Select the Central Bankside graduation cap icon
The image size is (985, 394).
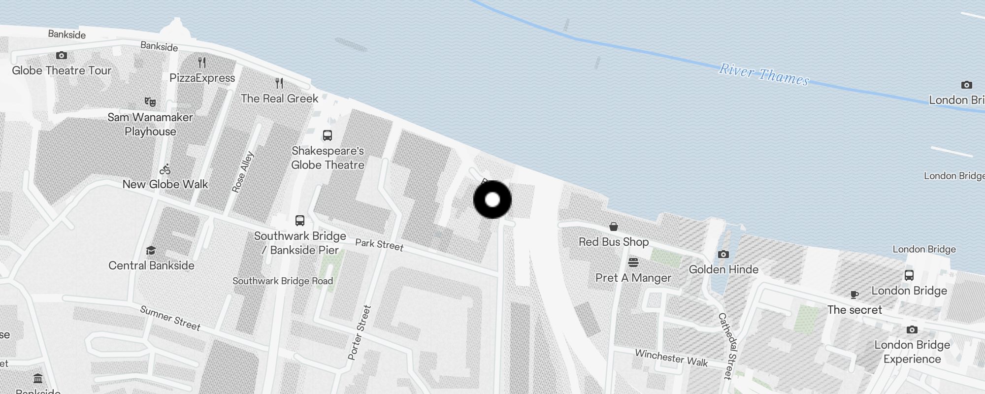[151, 251]
